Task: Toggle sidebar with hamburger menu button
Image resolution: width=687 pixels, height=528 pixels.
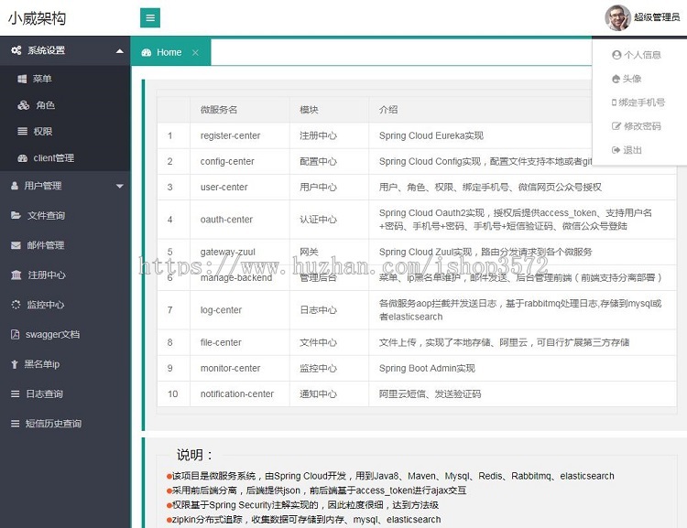Action: 150,18
